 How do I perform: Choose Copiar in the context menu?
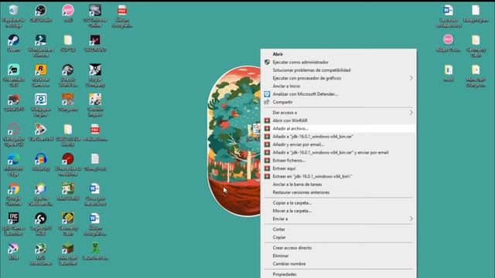(339, 237)
